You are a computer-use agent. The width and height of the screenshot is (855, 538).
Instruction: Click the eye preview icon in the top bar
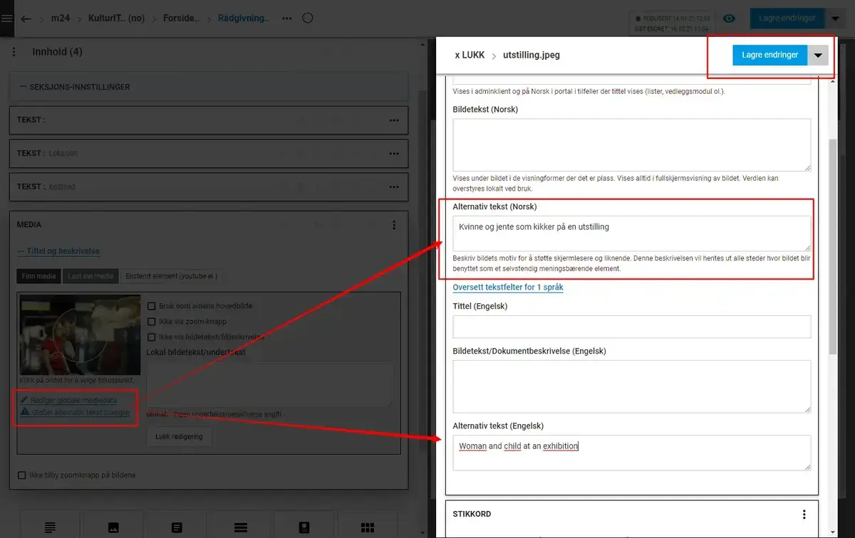[729, 19]
